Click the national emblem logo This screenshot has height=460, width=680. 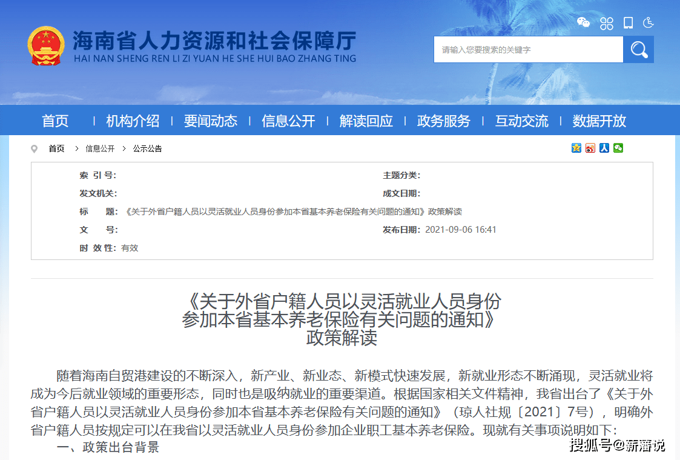(x=46, y=46)
